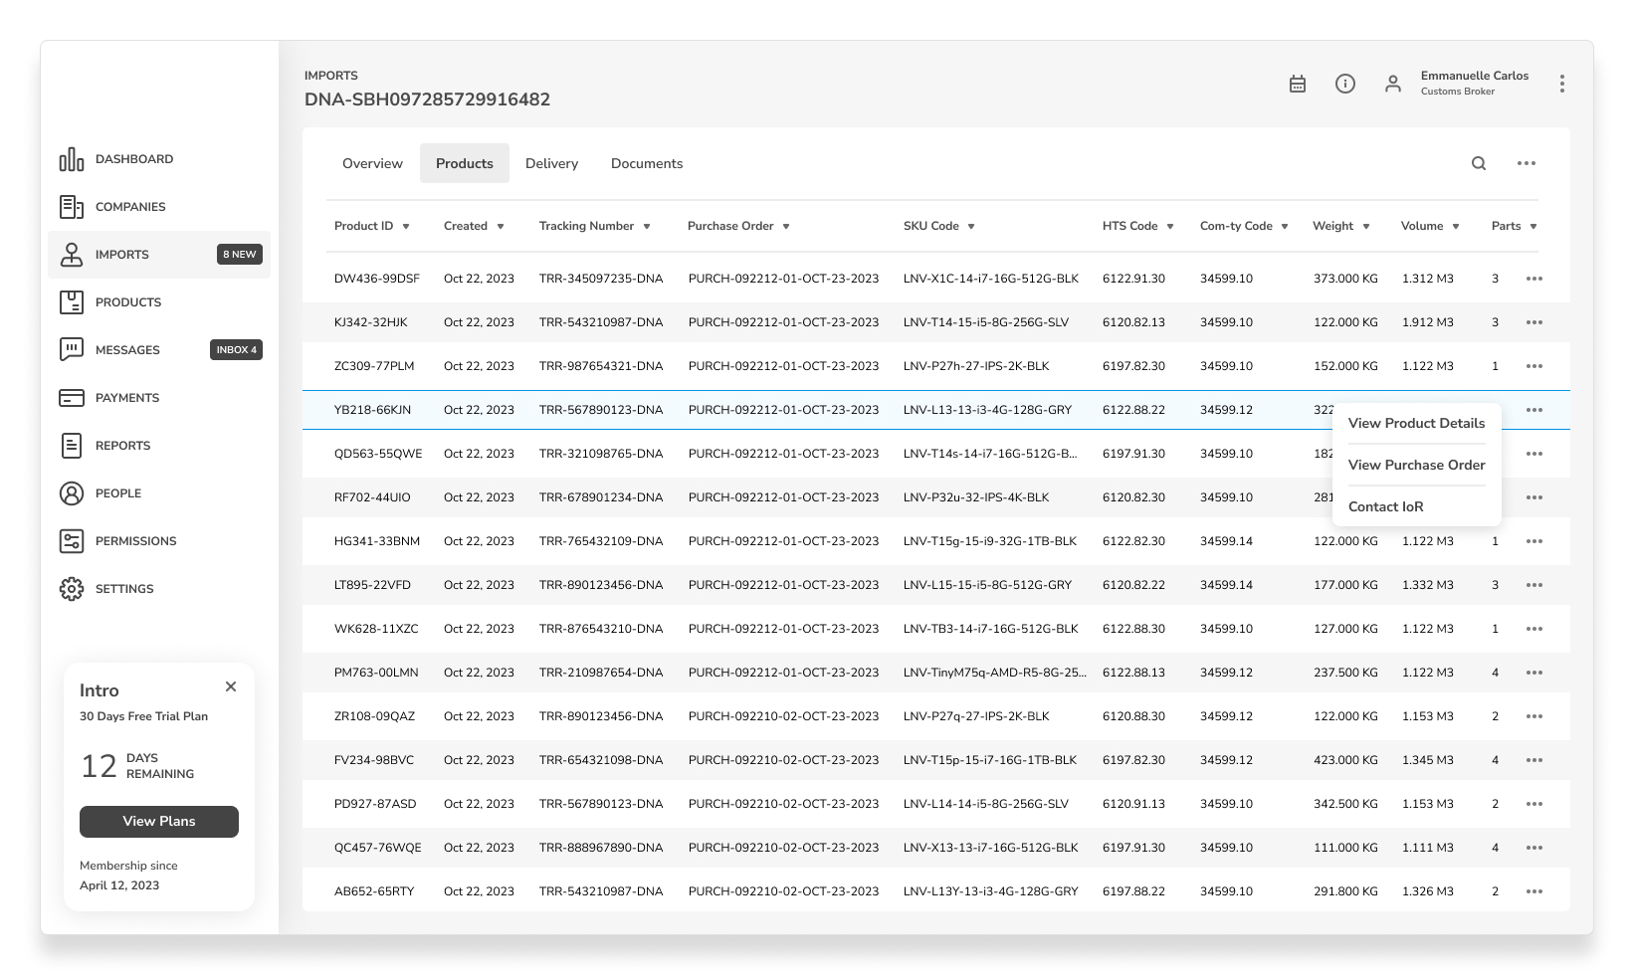1634x975 pixels.
Task: Click tracking number TRR-876543210-DNA
Action: (x=601, y=629)
